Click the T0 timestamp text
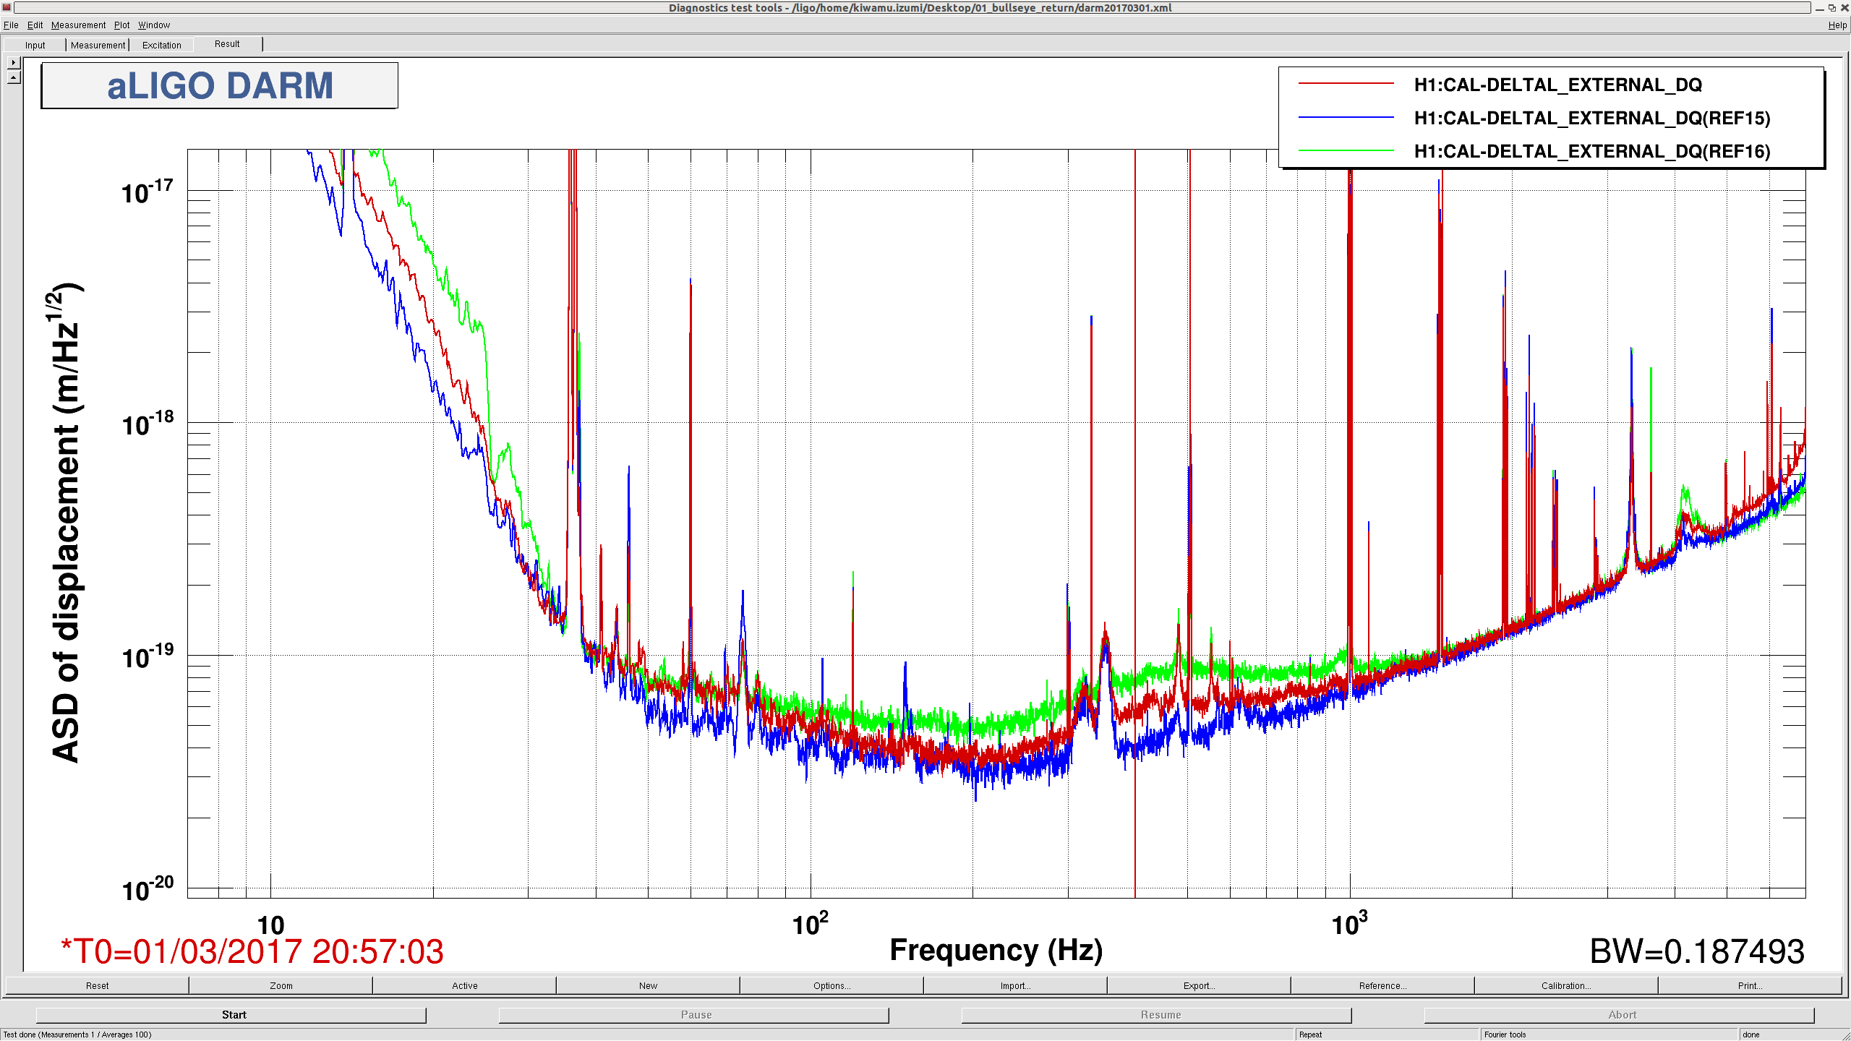 point(252,951)
